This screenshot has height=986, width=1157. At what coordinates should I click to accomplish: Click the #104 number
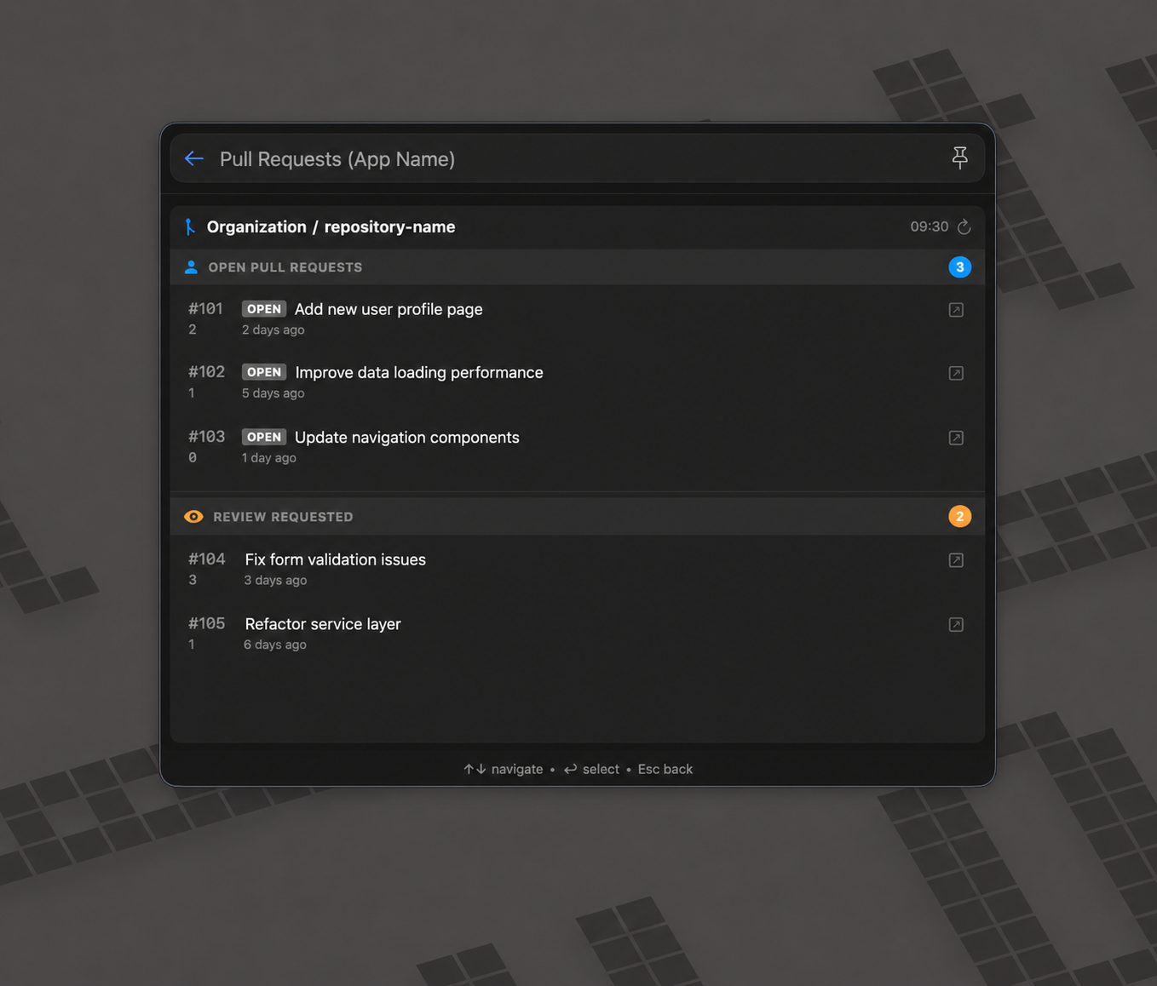click(206, 559)
